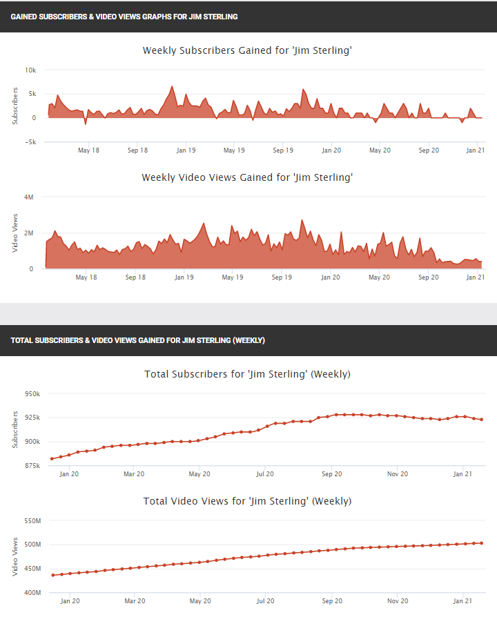Click 'May 20' under Weekly Subscribers Gained chart
This screenshot has height=626, width=497.
click(x=380, y=150)
